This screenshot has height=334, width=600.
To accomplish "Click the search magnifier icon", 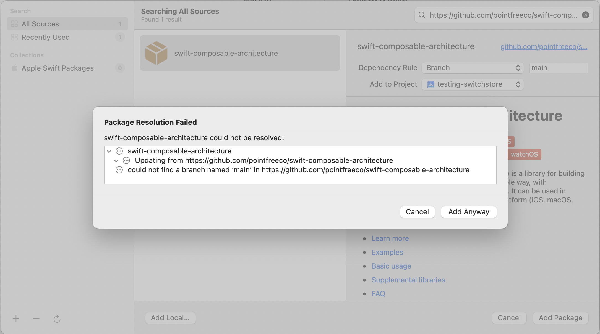I will [422, 15].
